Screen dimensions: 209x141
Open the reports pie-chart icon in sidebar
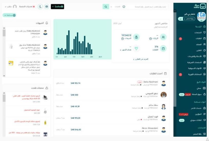tap(204, 50)
